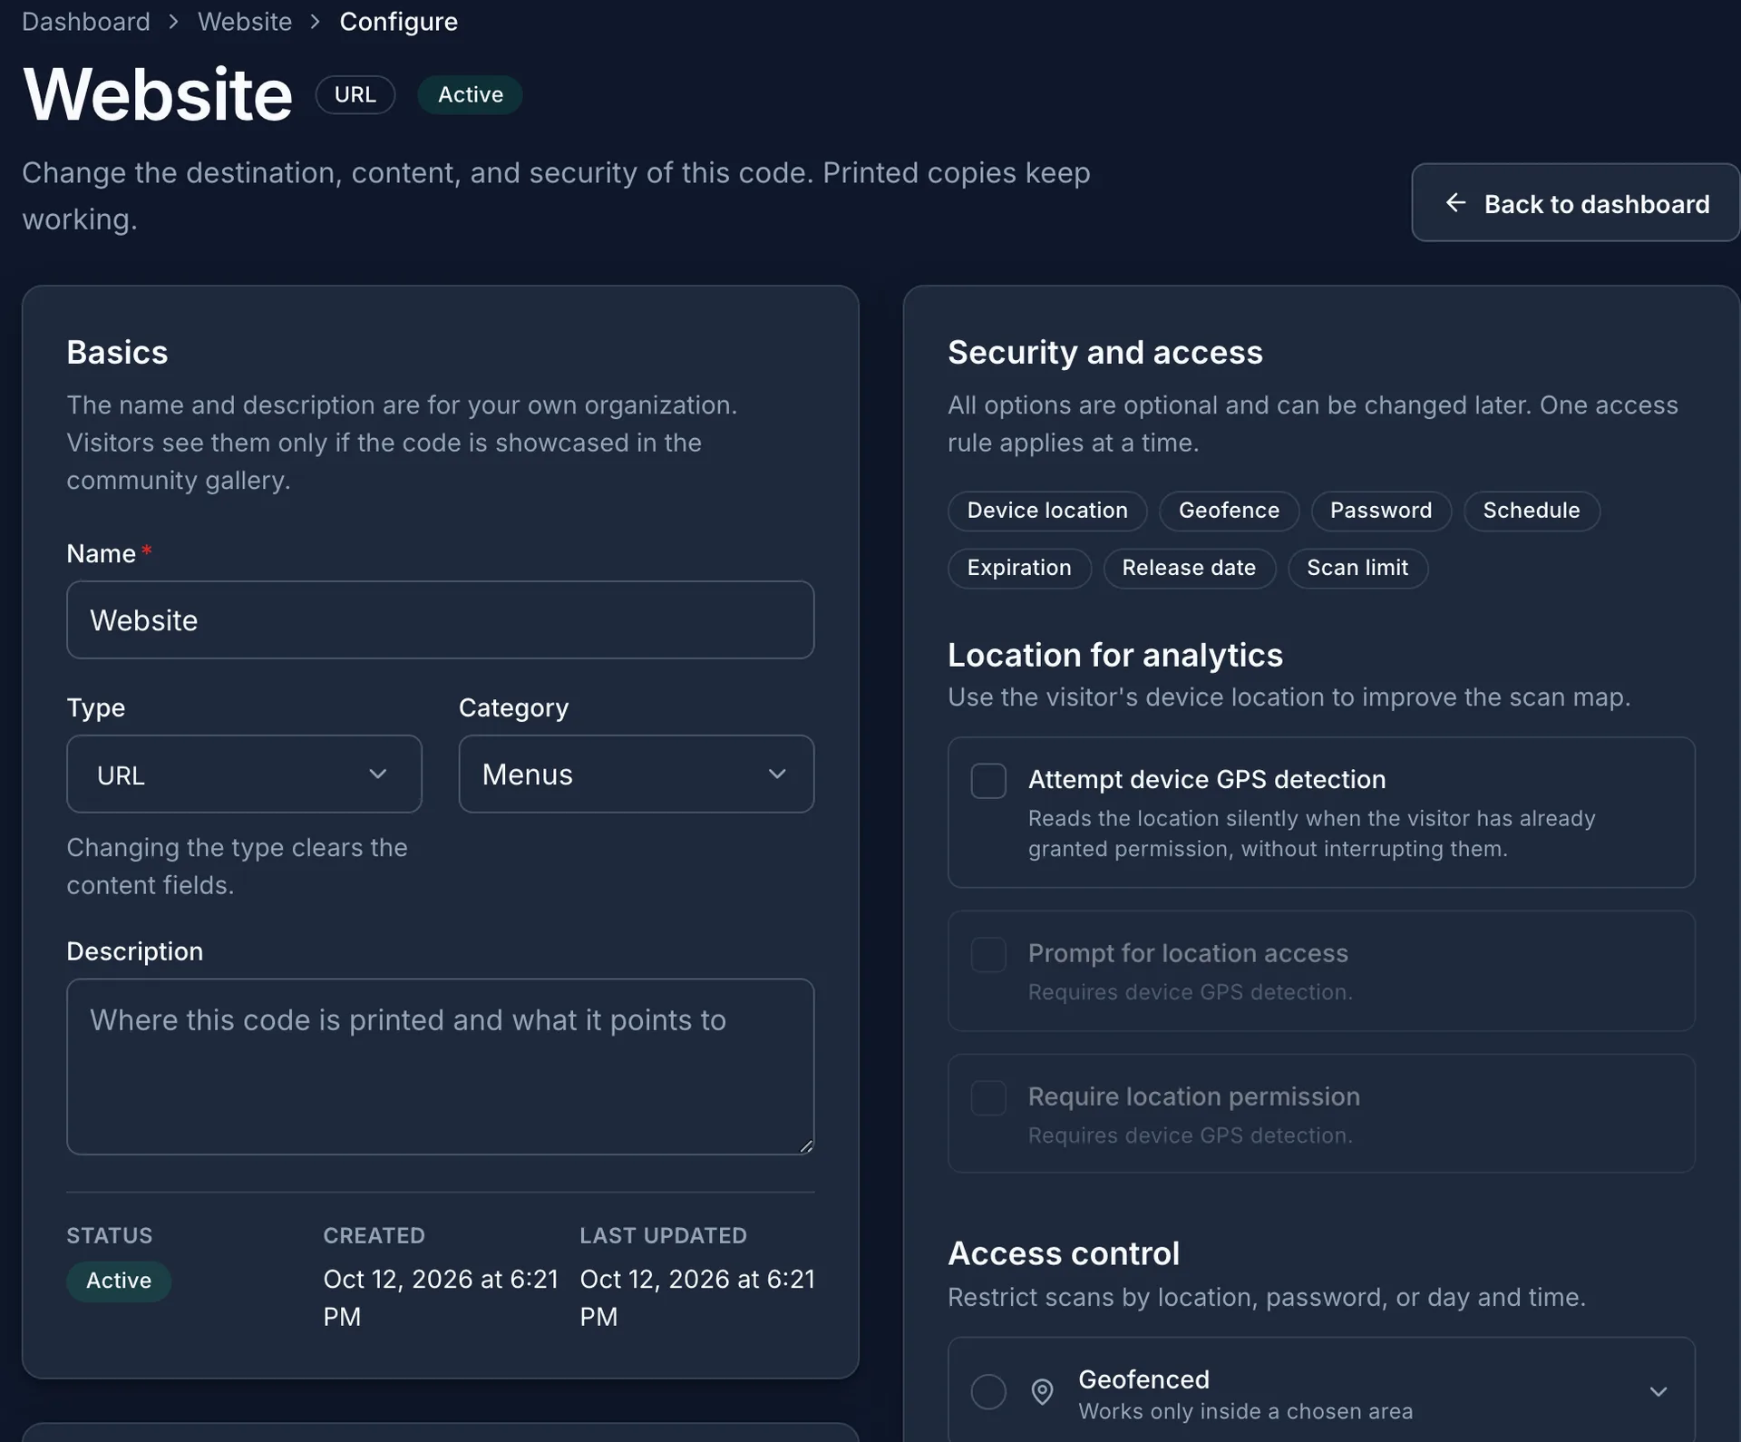Click the Geofenced map pin icon

coord(1043,1391)
